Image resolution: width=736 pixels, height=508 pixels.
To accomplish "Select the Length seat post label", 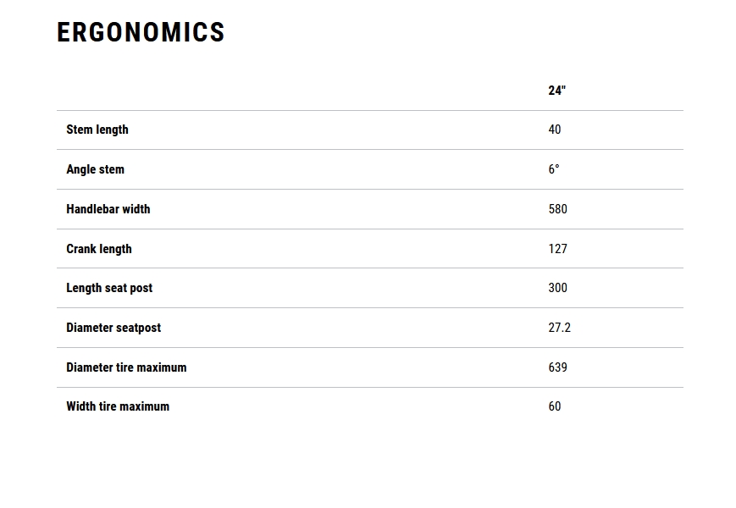I will [x=109, y=288].
